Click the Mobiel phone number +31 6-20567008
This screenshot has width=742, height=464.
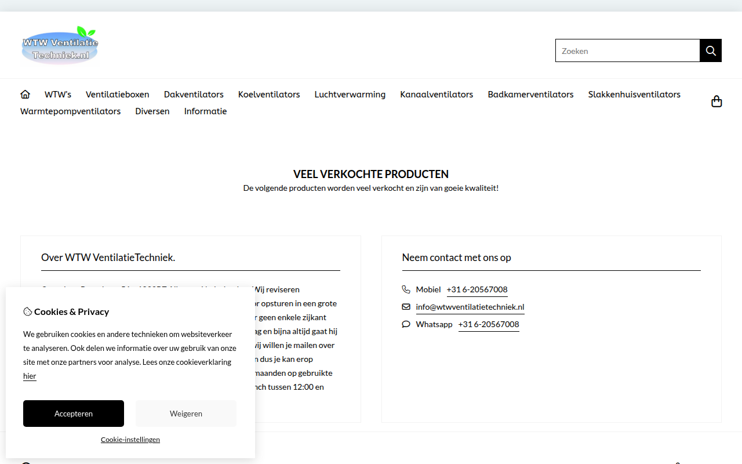tap(477, 289)
